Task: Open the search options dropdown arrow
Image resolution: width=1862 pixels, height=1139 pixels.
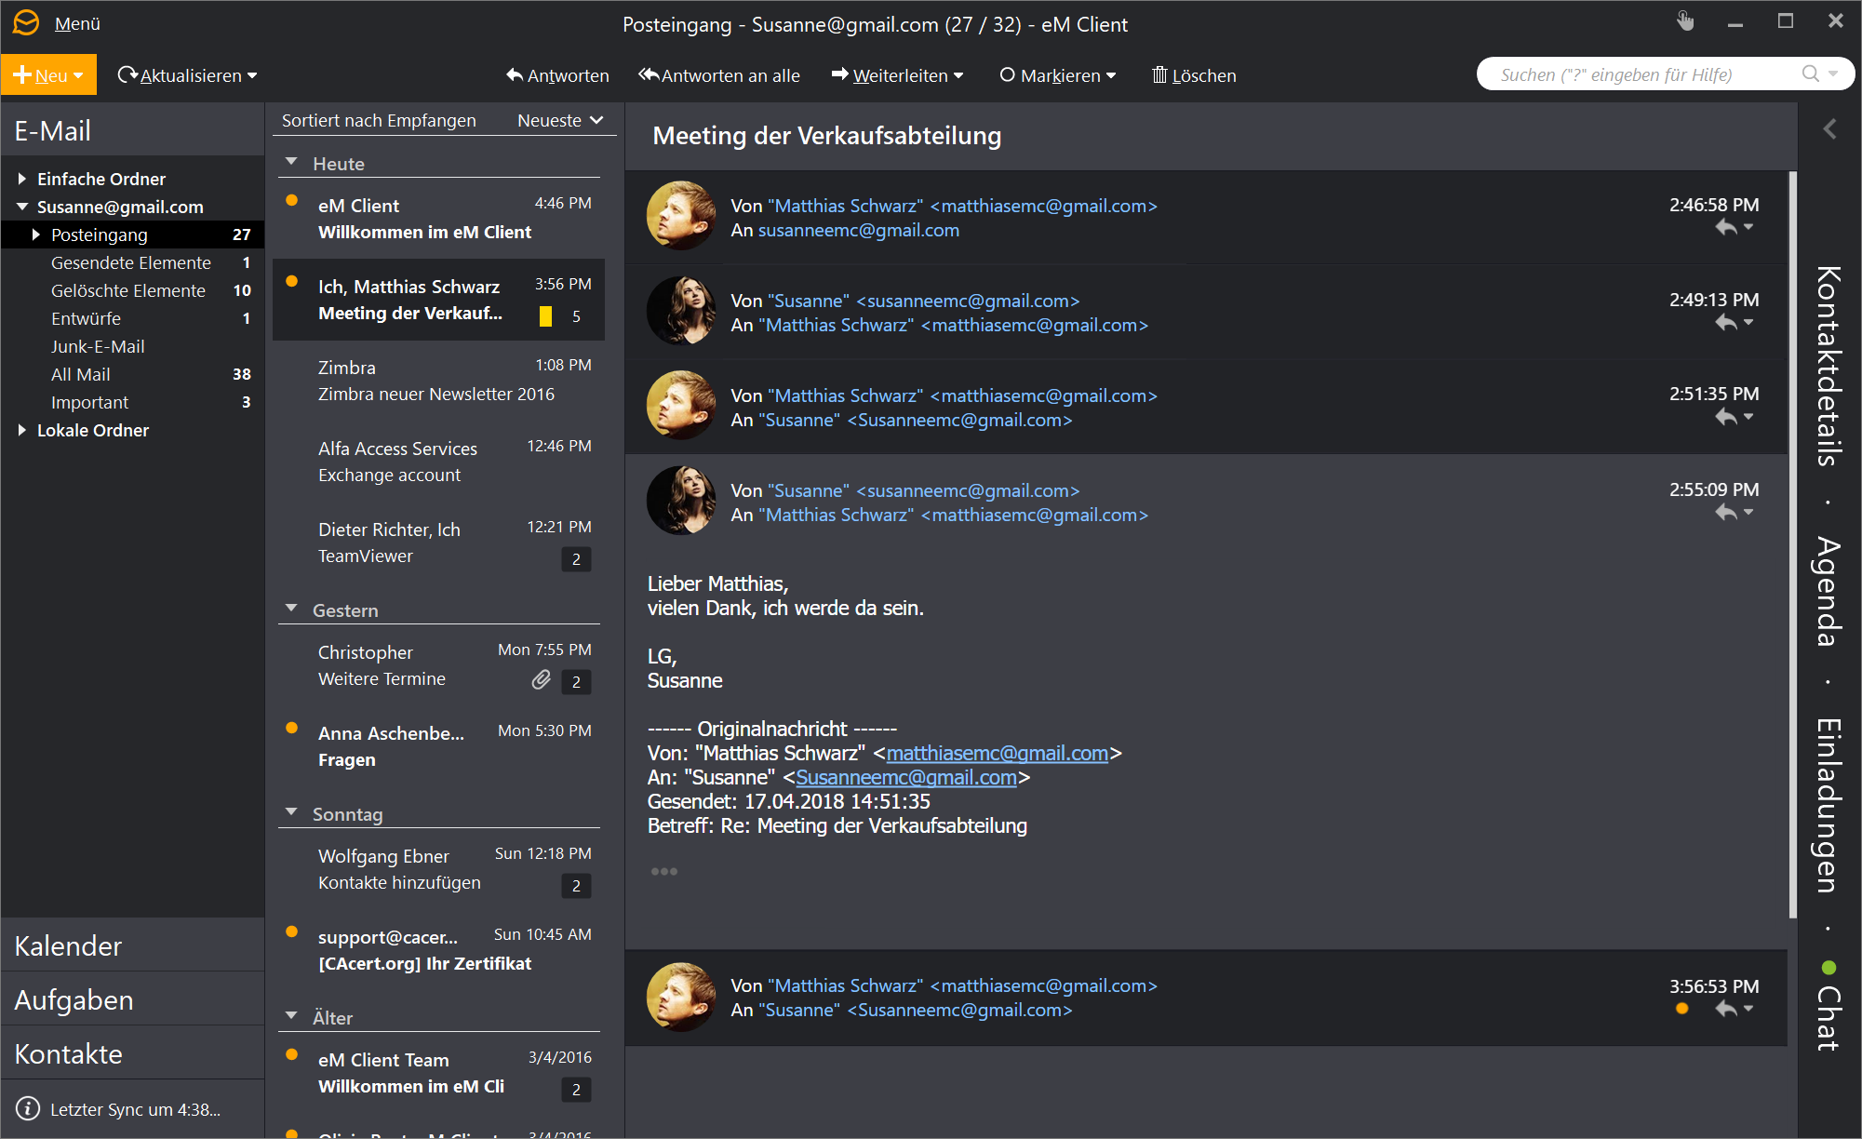Action: tap(1833, 74)
